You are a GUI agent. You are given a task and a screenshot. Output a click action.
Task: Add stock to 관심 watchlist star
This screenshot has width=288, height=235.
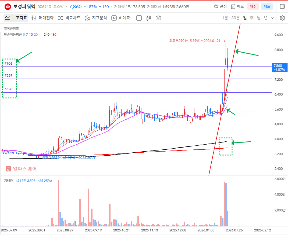pyautogui.click(x=220, y=6)
